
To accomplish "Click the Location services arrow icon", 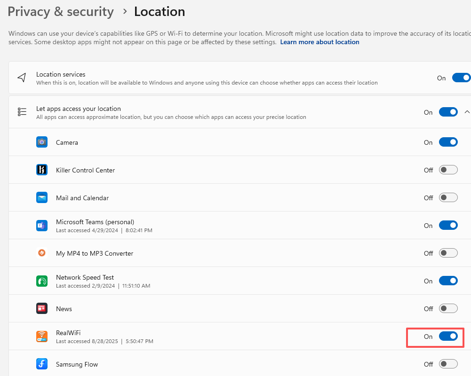I will [x=22, y=78].
